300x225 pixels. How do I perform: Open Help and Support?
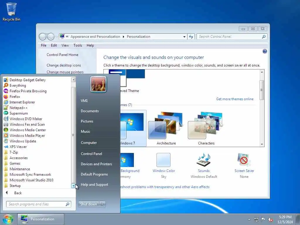coord(94,185)
